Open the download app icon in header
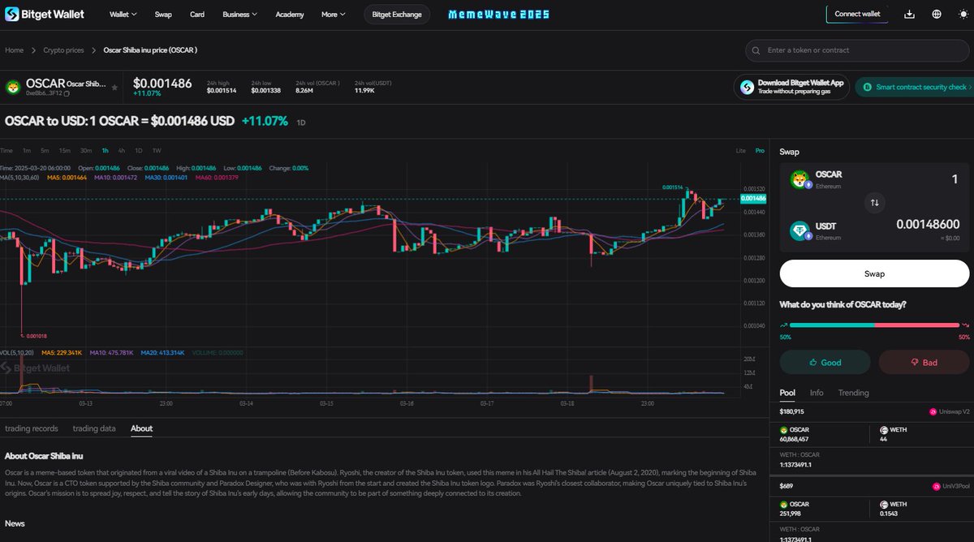Screen dimensions: 974x542 tap(909, 14)
